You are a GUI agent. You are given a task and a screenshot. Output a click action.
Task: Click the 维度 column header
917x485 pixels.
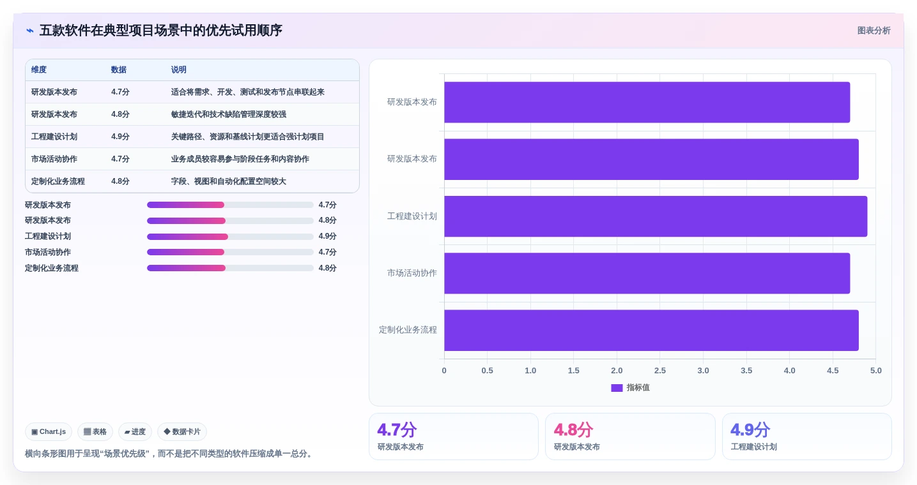pos(39,70)
